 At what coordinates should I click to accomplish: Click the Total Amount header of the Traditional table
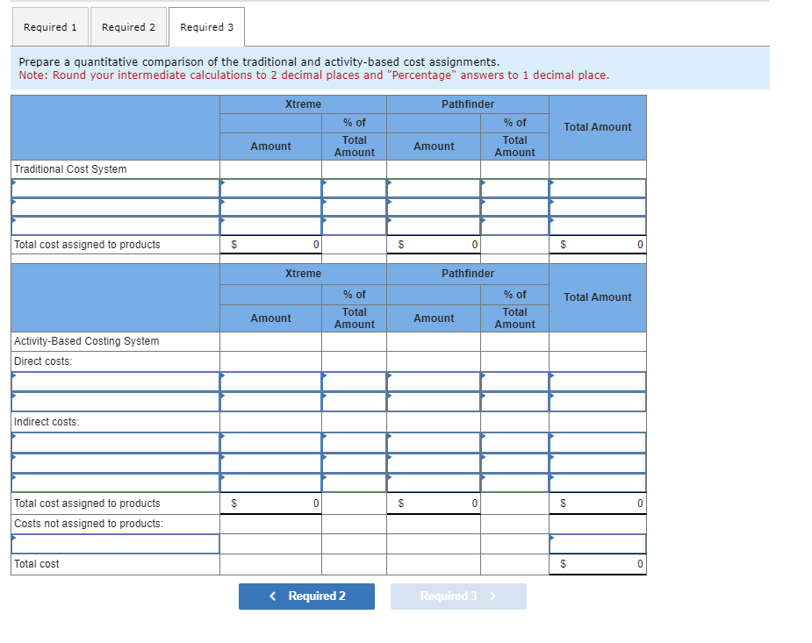(598, 126)
